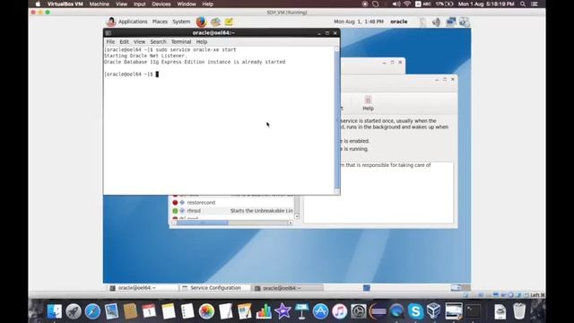Viewport: 574px width, 323px height.
Task: Switch to the active oracle@oel64 taskbar button
Action: 287,288
